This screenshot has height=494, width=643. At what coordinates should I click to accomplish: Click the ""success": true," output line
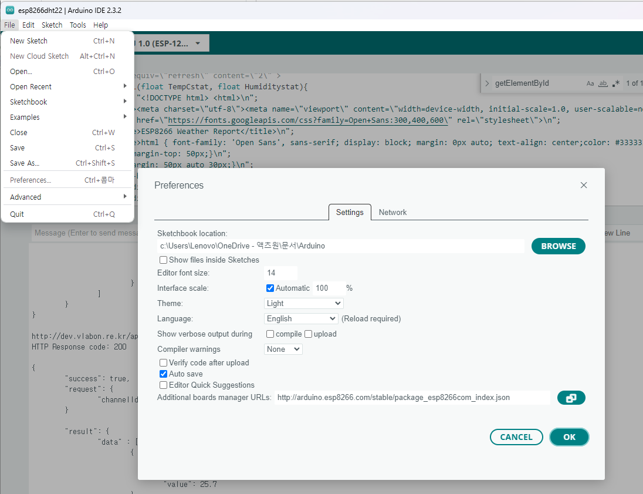pos(97,379)
